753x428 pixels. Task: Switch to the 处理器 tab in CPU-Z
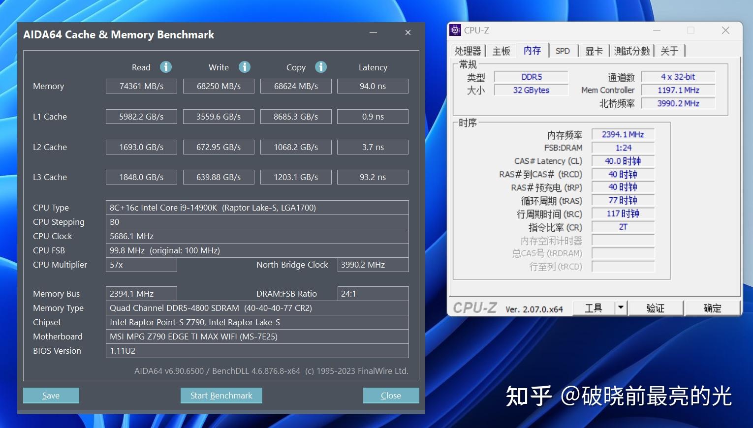pyautogui.click(x=468, y=51)
